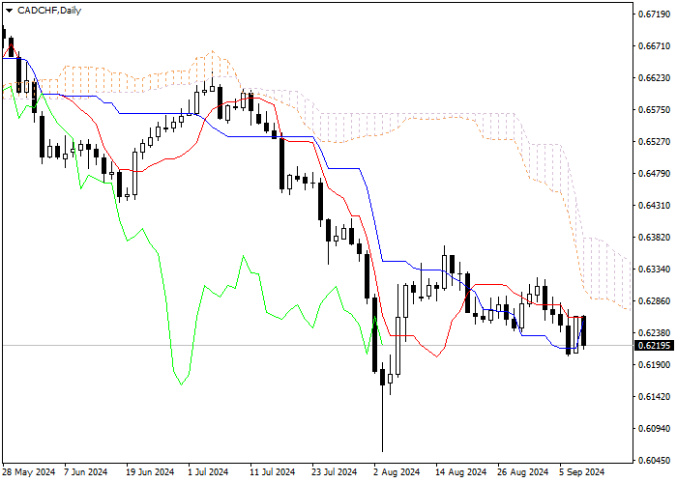Viewport: 677px width, 483px height.
Task: Select price level 0.60940 on the axis
Action: pyautogui.click(x=654, y=429)
